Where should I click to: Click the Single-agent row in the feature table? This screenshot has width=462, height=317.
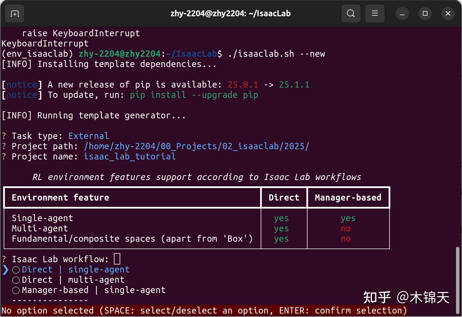tap(42, 218)
